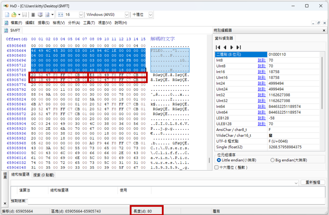
Task: Click the 跳到 link for ULEB128
Action: [262, 124]
